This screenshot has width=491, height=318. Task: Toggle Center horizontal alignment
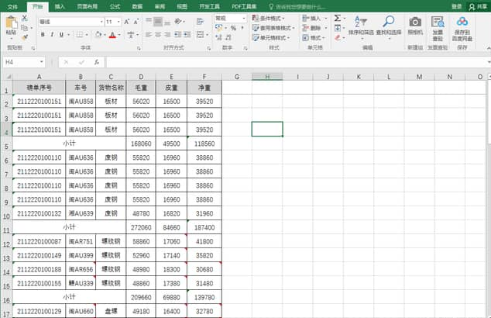click(x=158, y=34)
